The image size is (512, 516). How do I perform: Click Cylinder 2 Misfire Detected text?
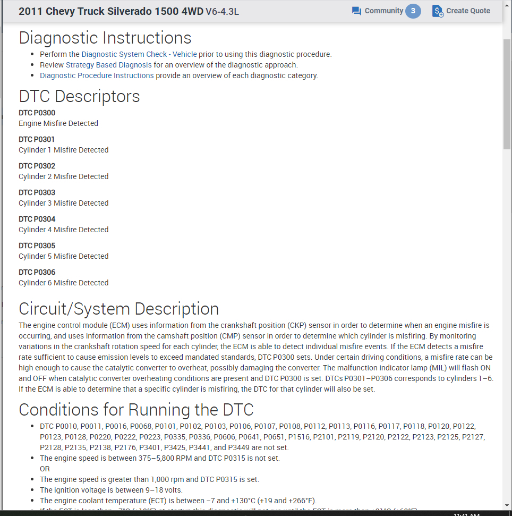[x=63, y=177]
